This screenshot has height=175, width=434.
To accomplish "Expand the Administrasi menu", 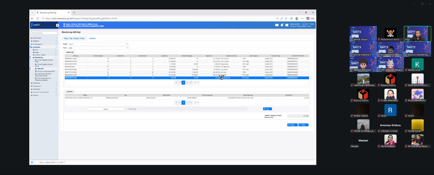I will pos(44,38).
